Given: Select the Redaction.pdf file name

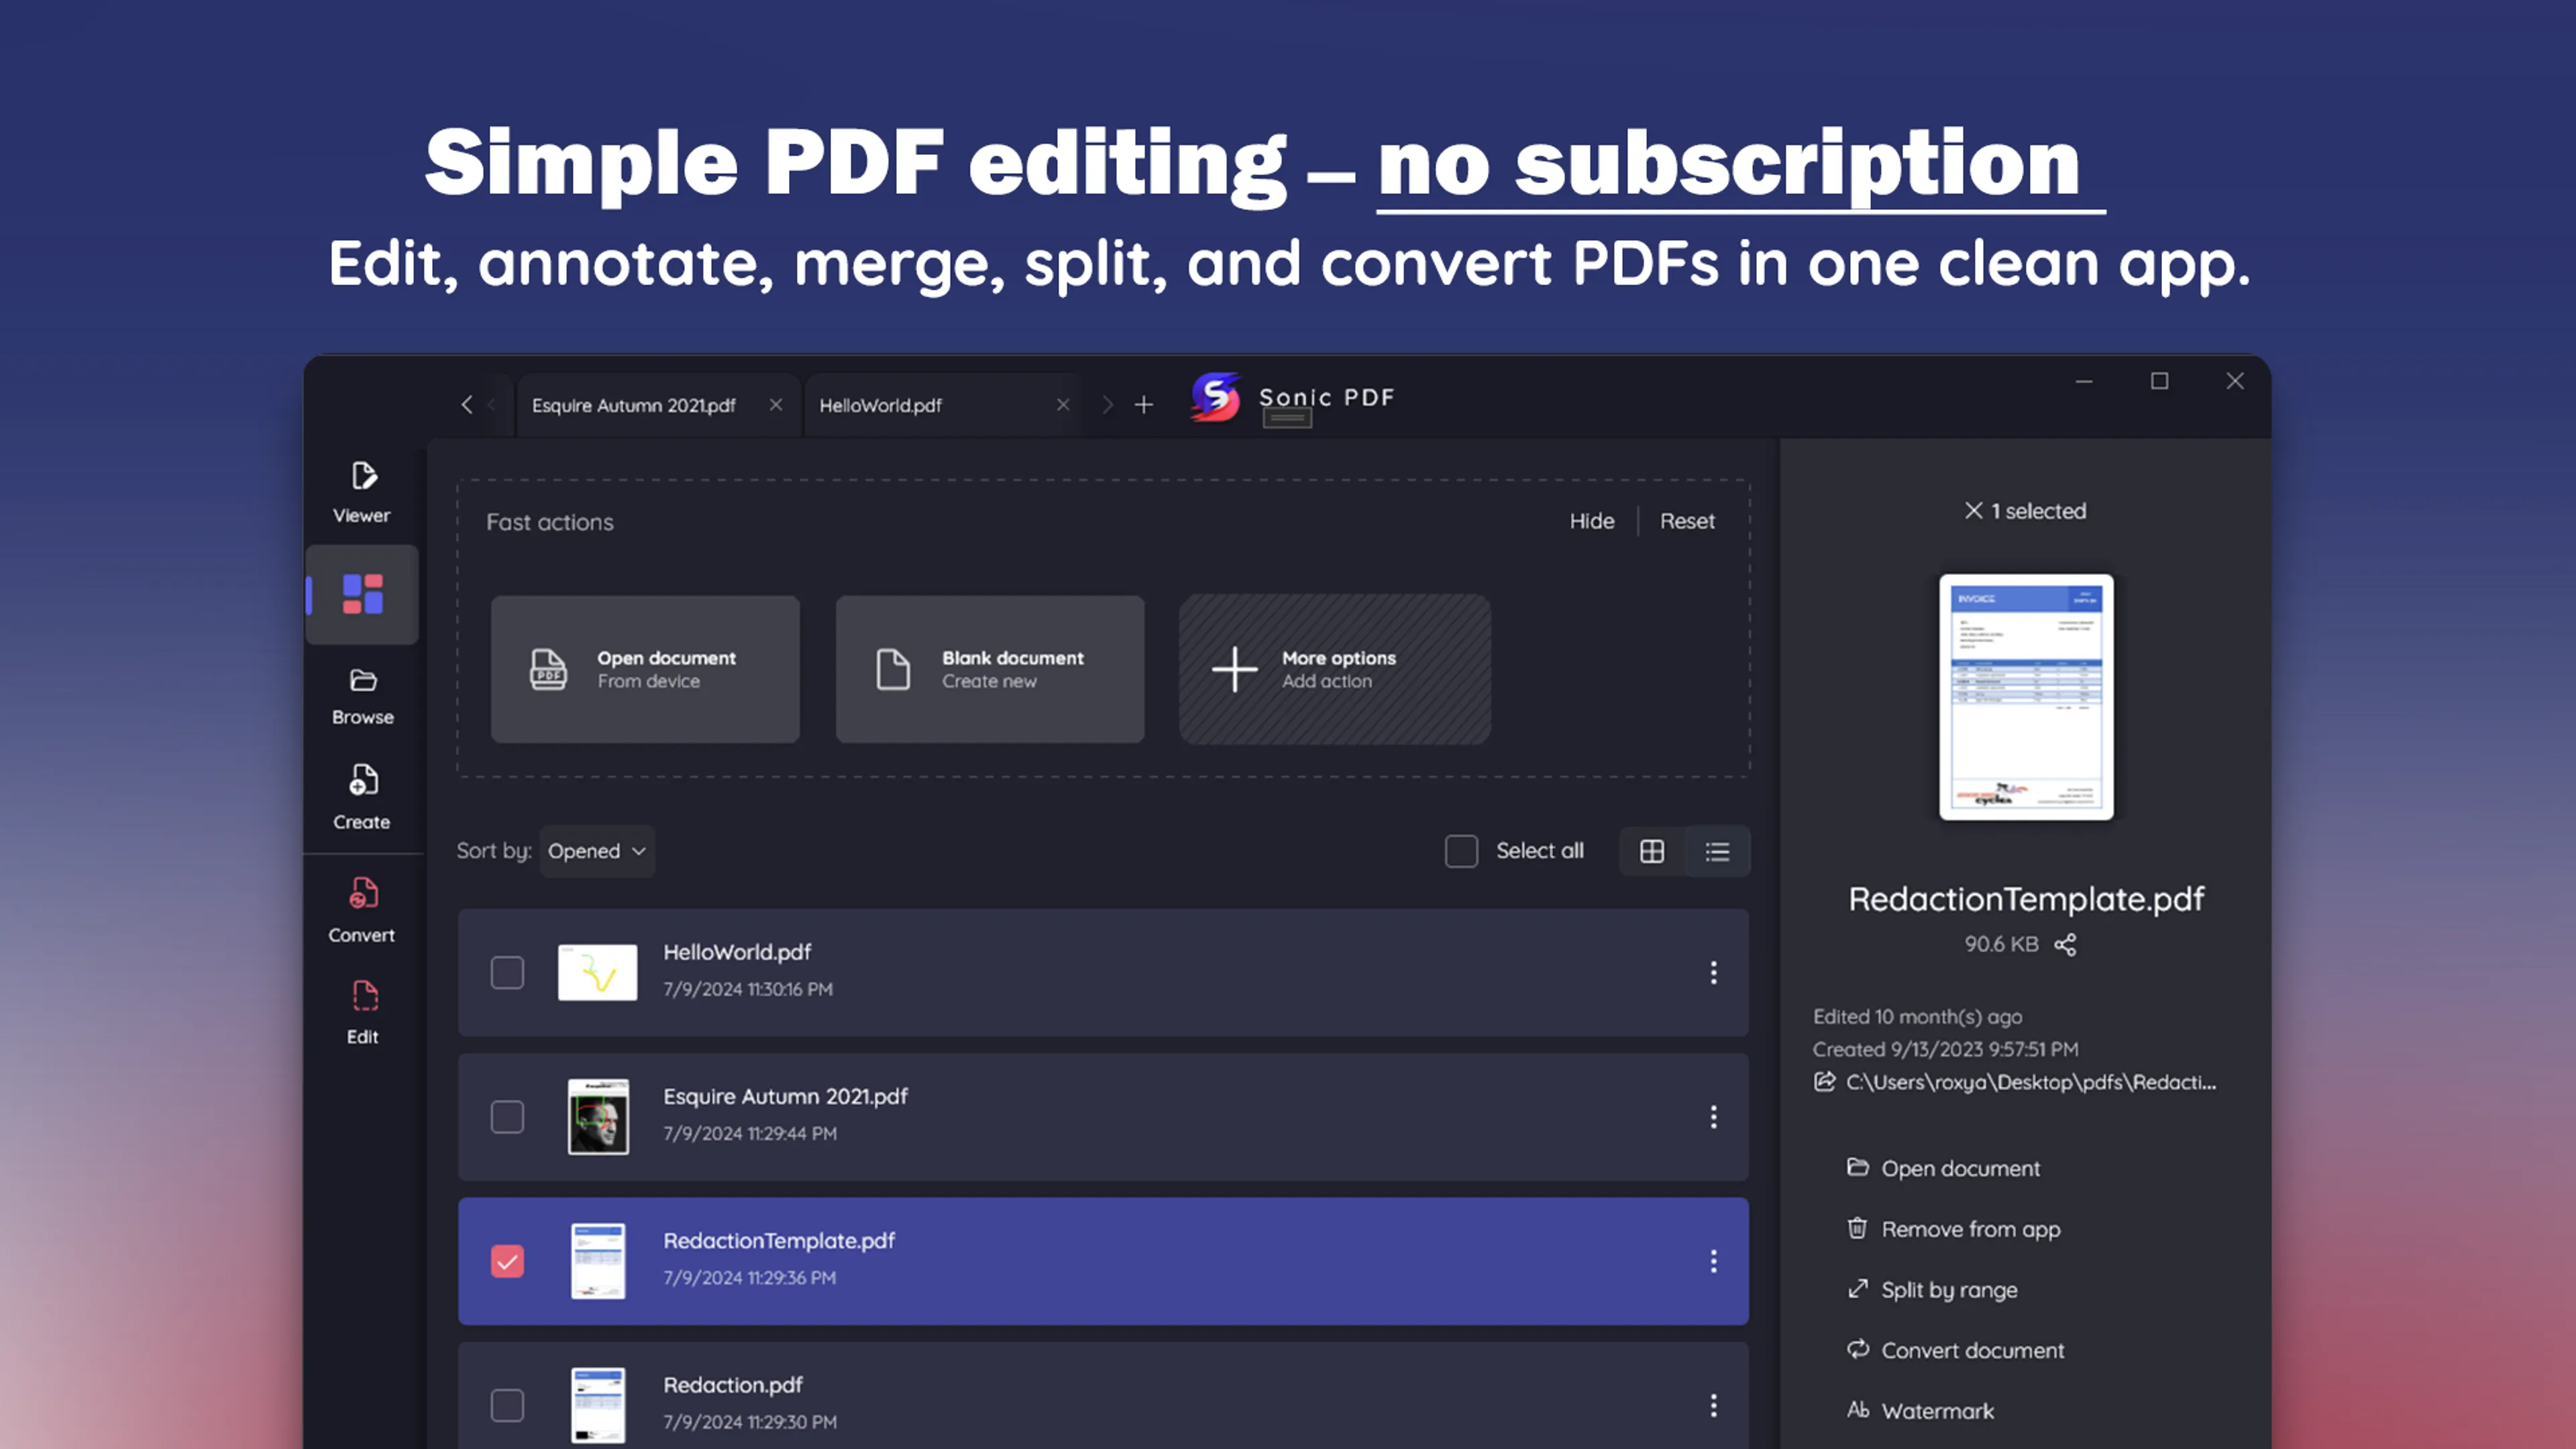Looking at the screenshot, I should coord(733,1385).
